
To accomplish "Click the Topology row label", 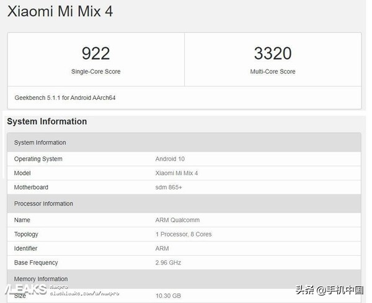I will point(26,235).
